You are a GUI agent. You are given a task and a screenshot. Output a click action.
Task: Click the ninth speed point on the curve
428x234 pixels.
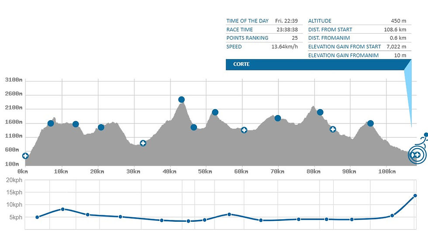(x=261, y=220)
